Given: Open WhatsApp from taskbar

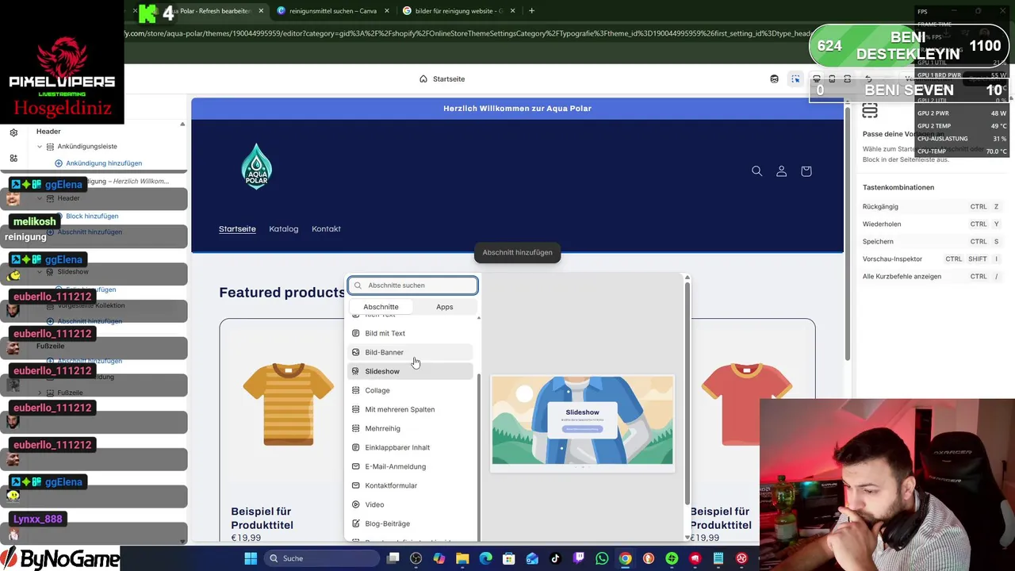Looking at the screenshot, I should click(602, 558).
